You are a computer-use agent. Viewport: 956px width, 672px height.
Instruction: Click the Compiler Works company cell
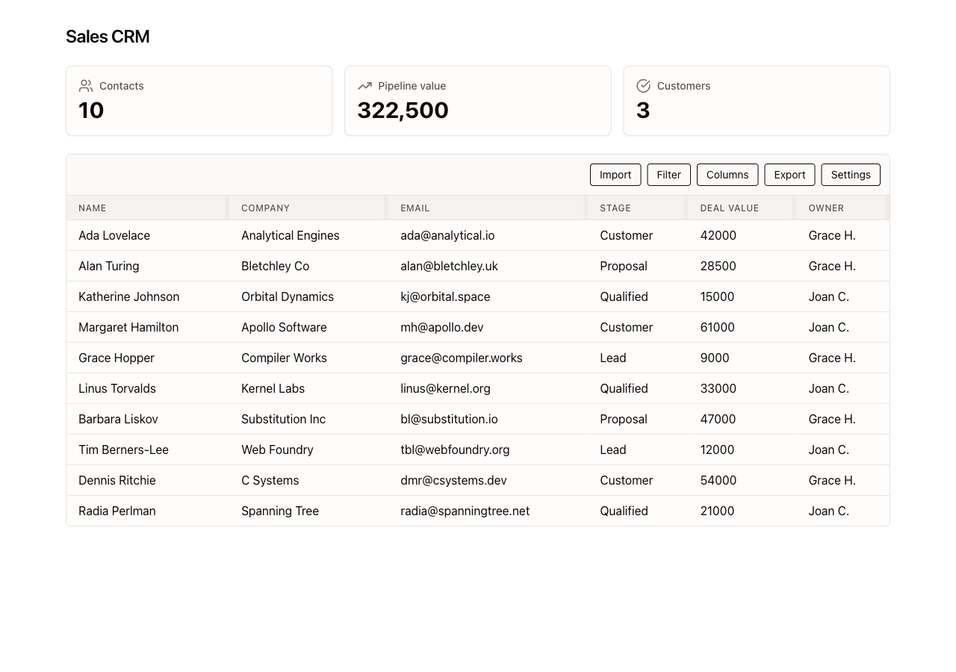pos(308,358)
